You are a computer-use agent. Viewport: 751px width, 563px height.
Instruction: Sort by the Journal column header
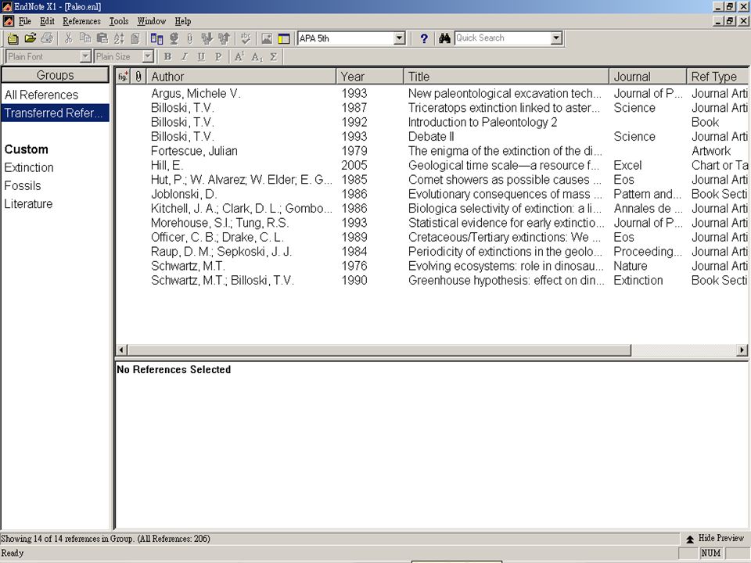click(x=648, y=77)
